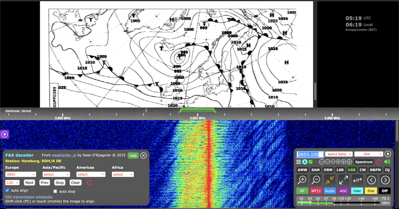
Task: Expand the select band dropdown
Action: pyautogui.click(x=339, y=154)
